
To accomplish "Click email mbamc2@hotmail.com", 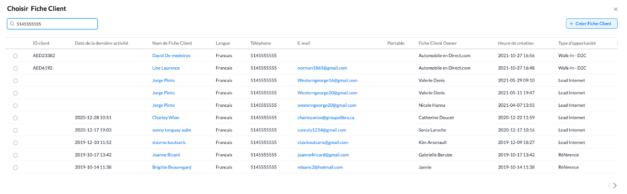I will pyautogui.click(x=320, y=167).
